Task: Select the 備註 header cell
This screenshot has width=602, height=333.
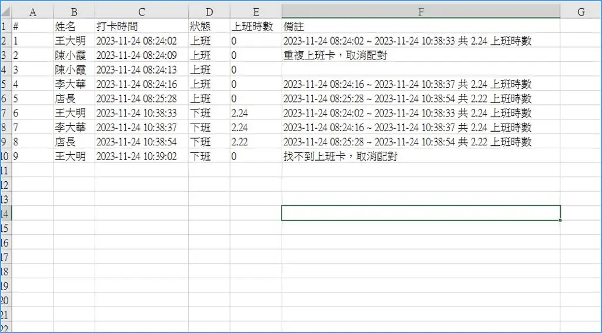Action: point(420,26)
